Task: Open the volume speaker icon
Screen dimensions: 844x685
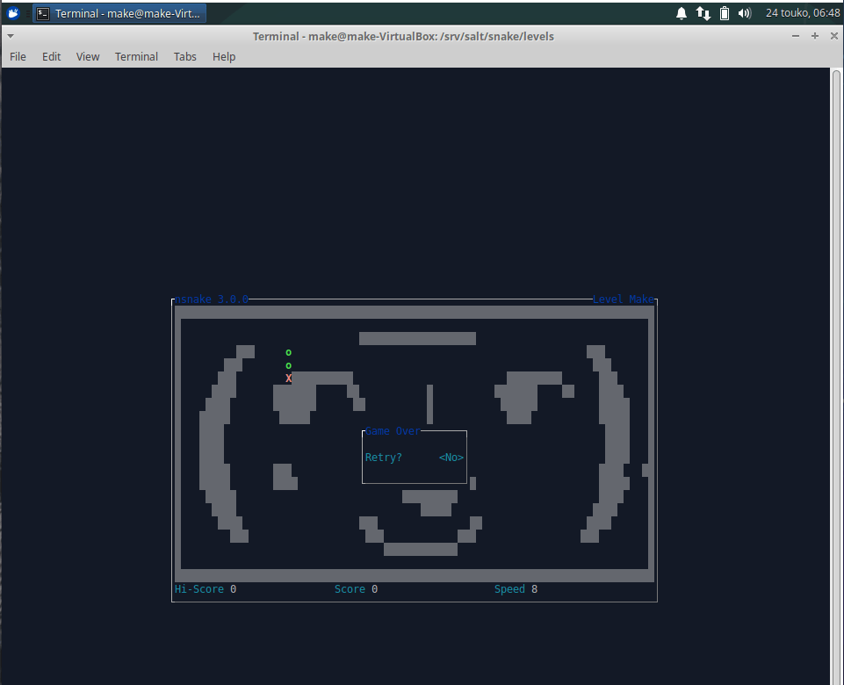Action: coord(745,13)
